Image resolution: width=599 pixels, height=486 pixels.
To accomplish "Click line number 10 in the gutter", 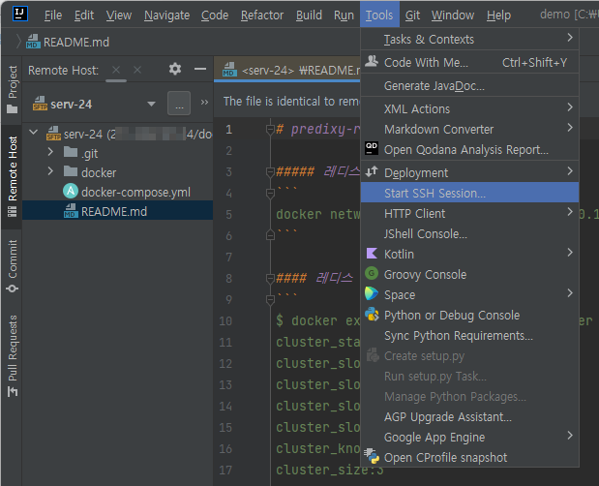I will [x=225, y=320].
